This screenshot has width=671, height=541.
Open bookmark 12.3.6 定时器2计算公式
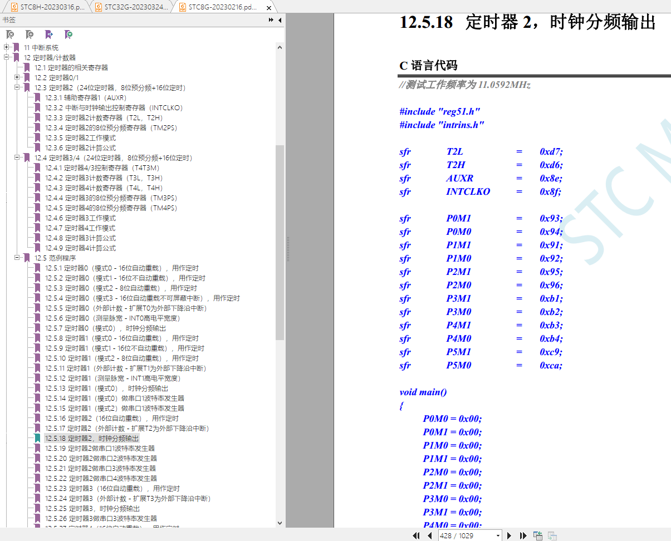(81, 147)
